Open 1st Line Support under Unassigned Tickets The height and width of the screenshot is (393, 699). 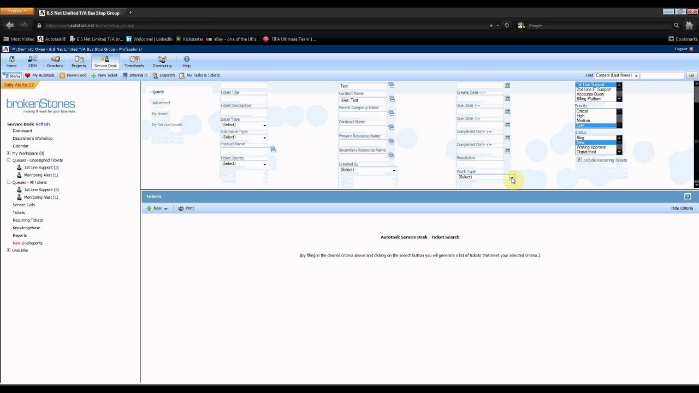[x=38, y=168]
